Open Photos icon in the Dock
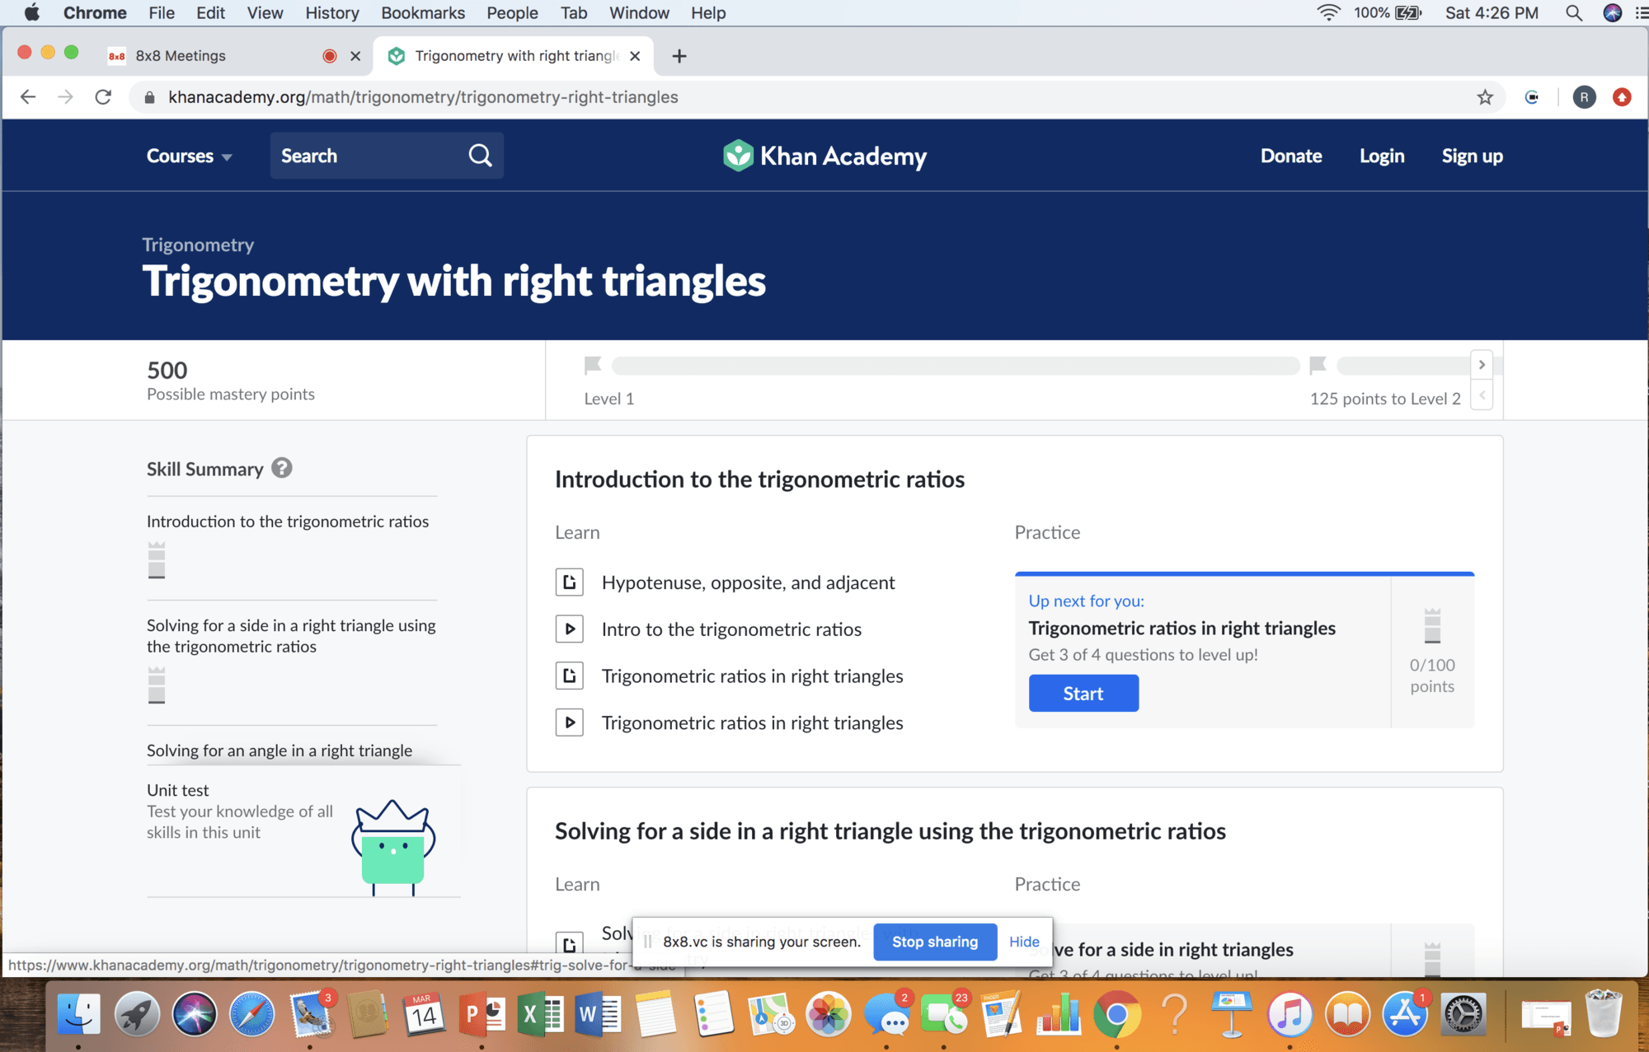This screenshot has width=1649, height=1052. click(x=829, y=1014)
